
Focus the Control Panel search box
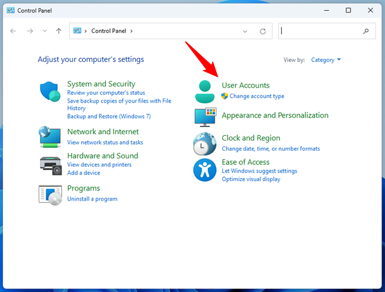tap(327, 31)
